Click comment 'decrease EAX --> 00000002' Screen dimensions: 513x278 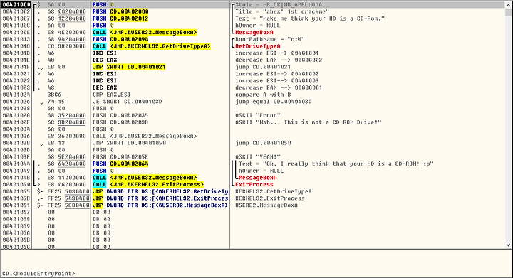279,60
